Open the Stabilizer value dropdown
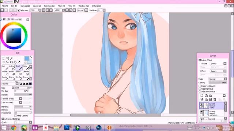This screenshot has height=131, width=234. click(x=104, y=10)
